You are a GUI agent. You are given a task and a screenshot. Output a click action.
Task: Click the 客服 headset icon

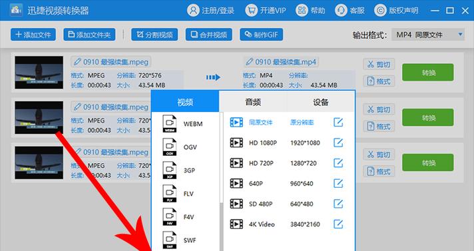[x=341, y=10]
